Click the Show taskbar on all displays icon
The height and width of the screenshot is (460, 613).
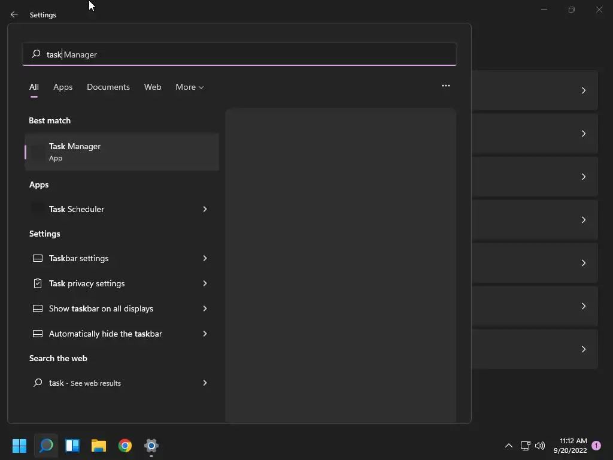pos(38,308)
